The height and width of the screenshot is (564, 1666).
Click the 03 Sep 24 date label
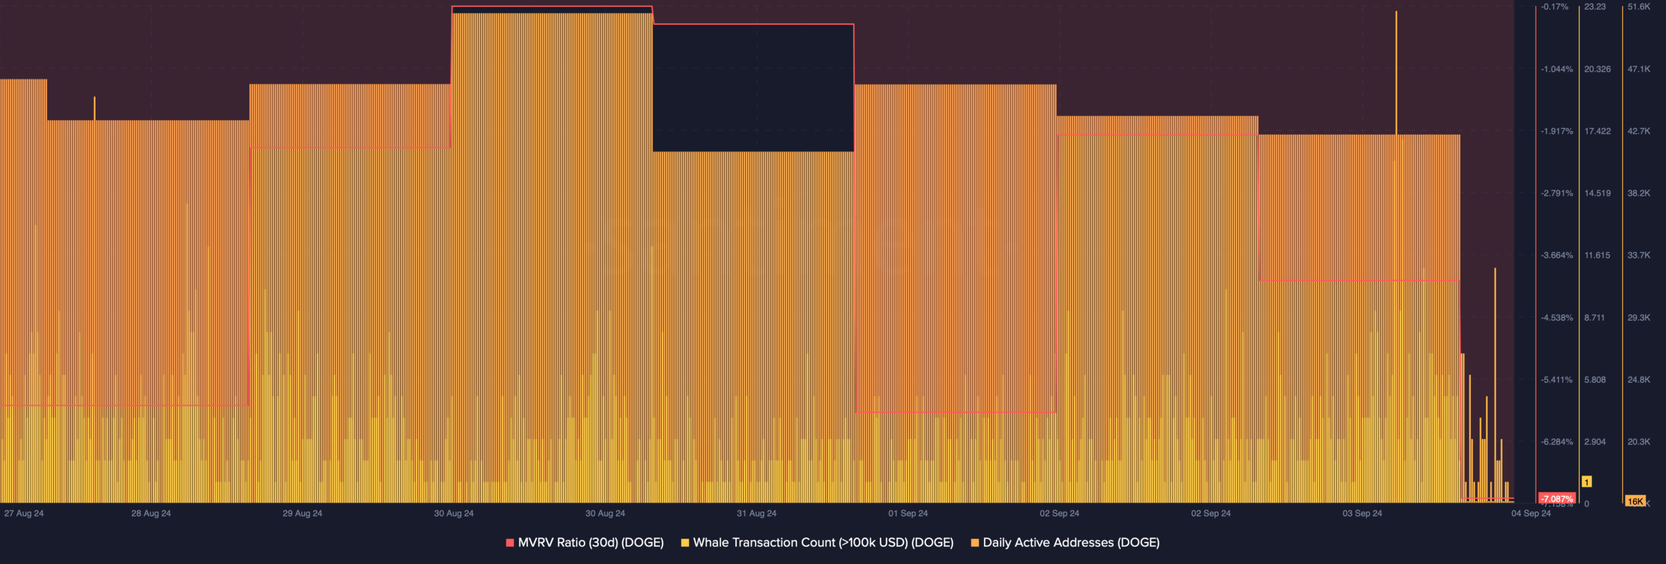coord(1363,513)
